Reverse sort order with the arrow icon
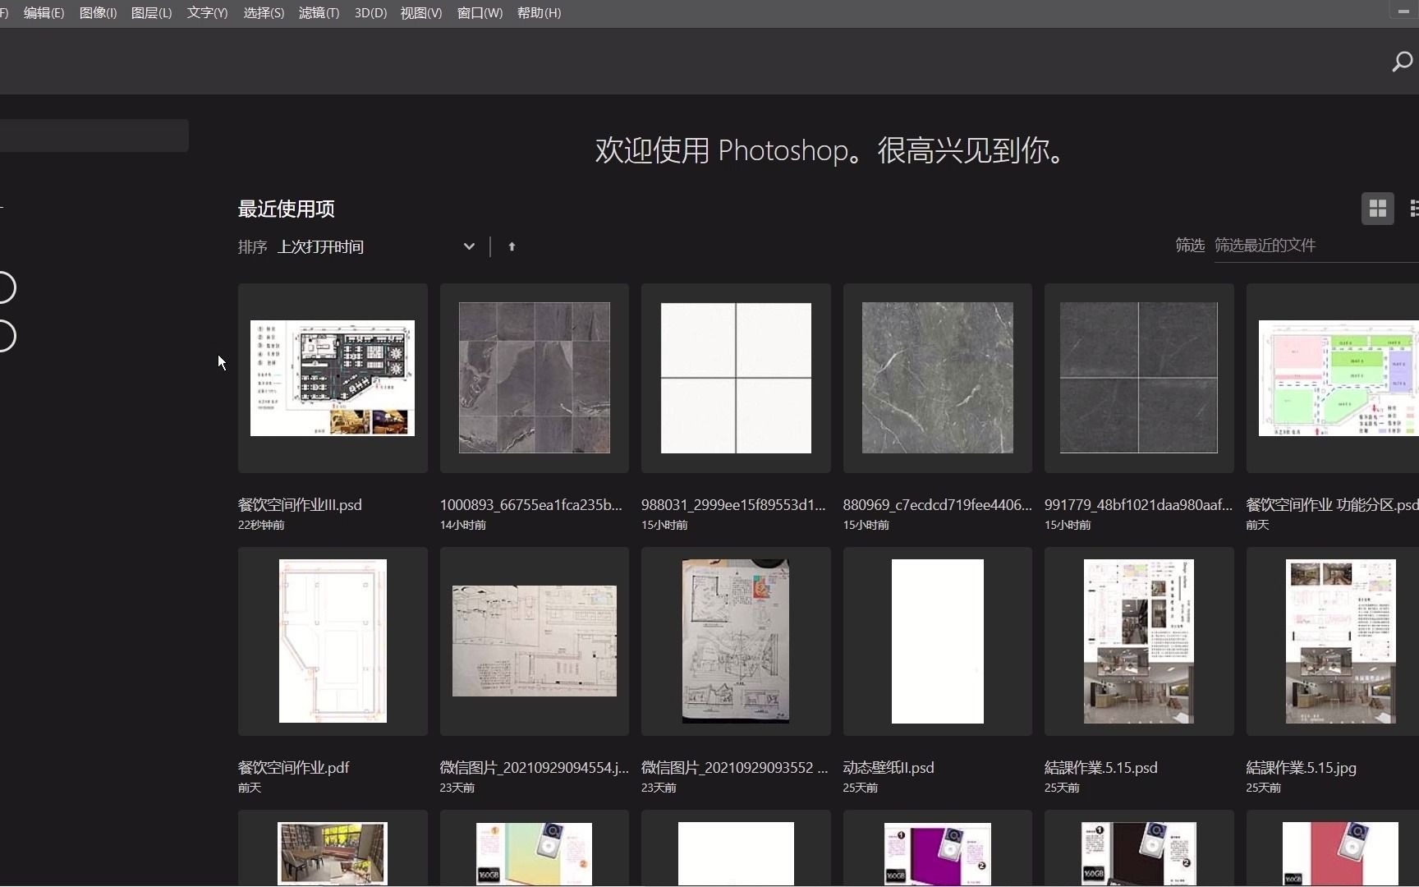Image resolution: width=1419 pixels, height=887 pixels. [x=512, y=246]
